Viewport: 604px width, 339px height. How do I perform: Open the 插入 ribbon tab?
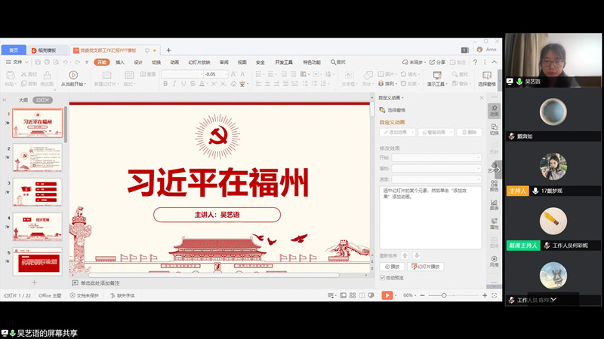coord(120,62)
